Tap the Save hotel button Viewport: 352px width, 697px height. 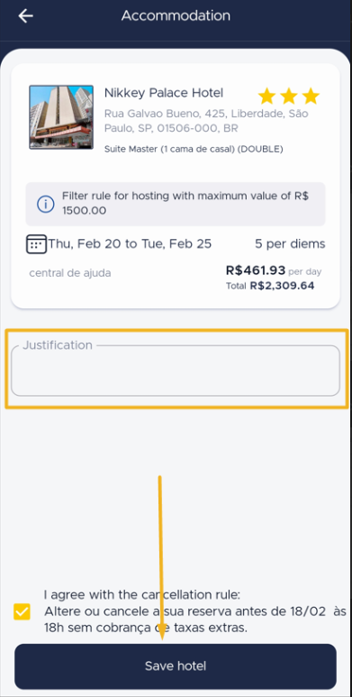point(176,666)
